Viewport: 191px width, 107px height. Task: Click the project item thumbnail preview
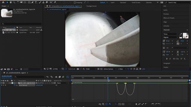(7, 13)
